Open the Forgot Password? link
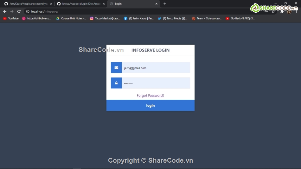 point(150,95)
